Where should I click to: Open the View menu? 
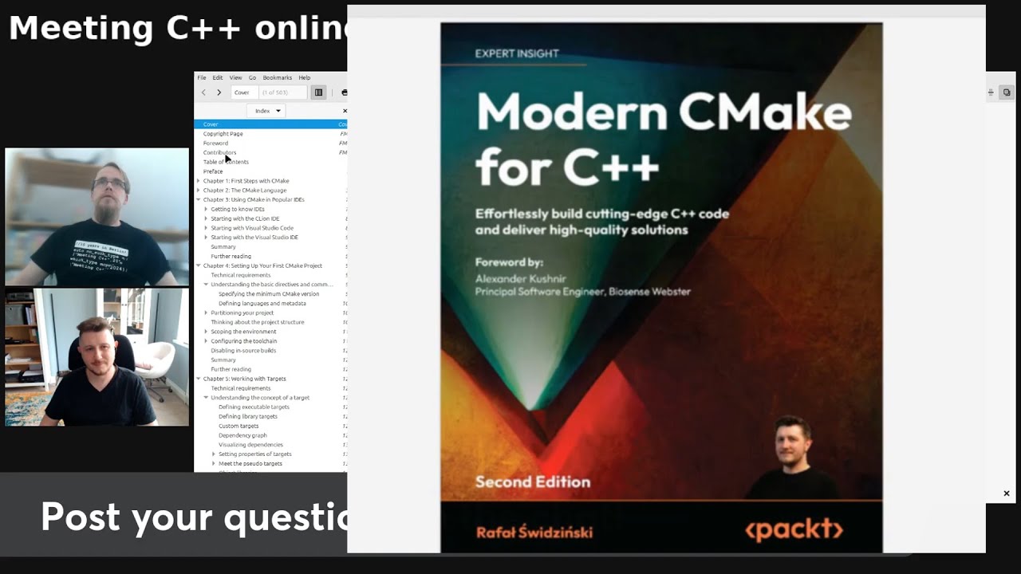click(235, 77)
